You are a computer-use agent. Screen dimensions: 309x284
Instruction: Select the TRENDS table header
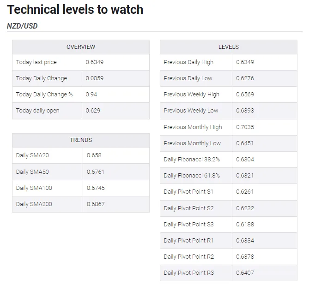81,140
